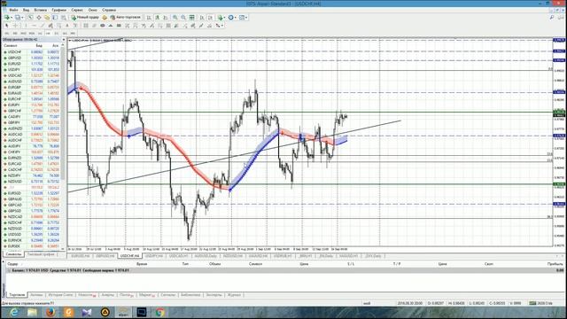This screenshot has width=567, height=319.
Task: Toggle the Navigator panel icon
Action: (x=47, y=18)
